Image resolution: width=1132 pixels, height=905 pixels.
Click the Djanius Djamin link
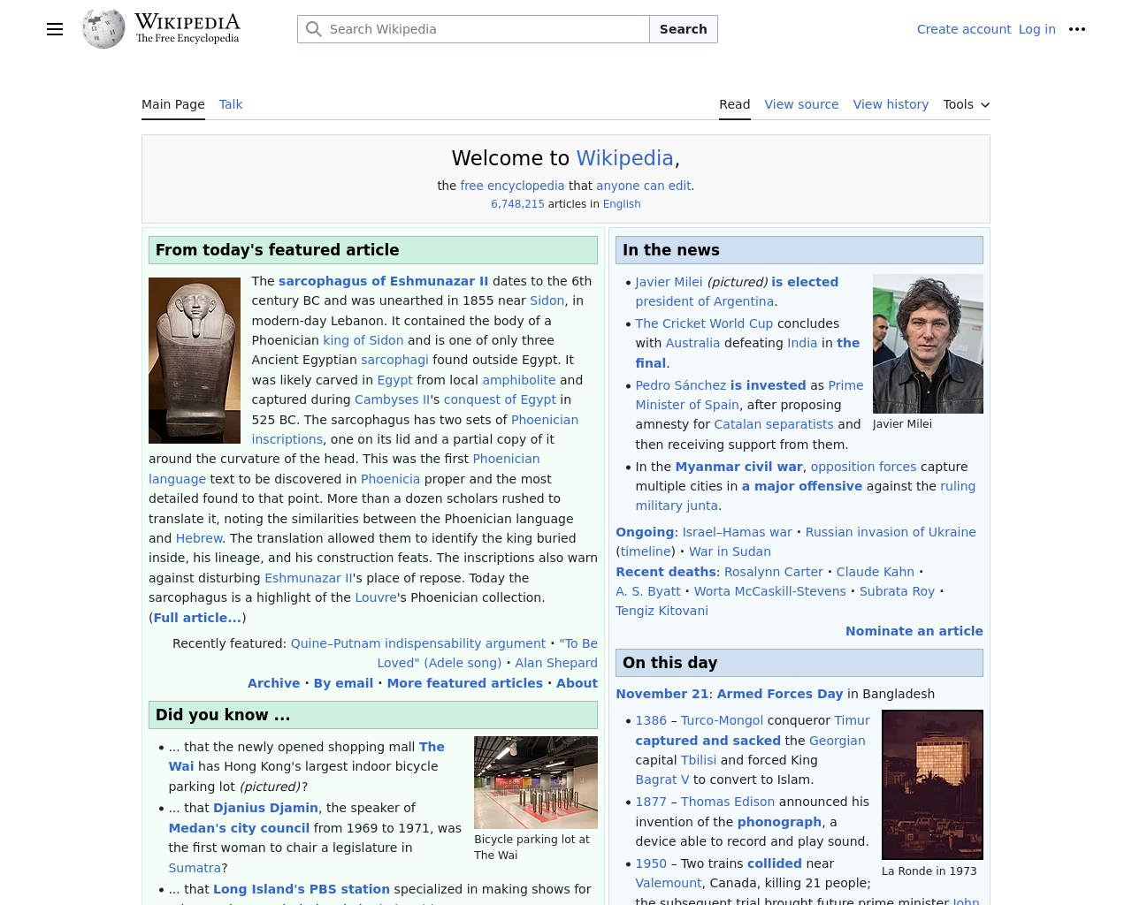coord(265,808)
